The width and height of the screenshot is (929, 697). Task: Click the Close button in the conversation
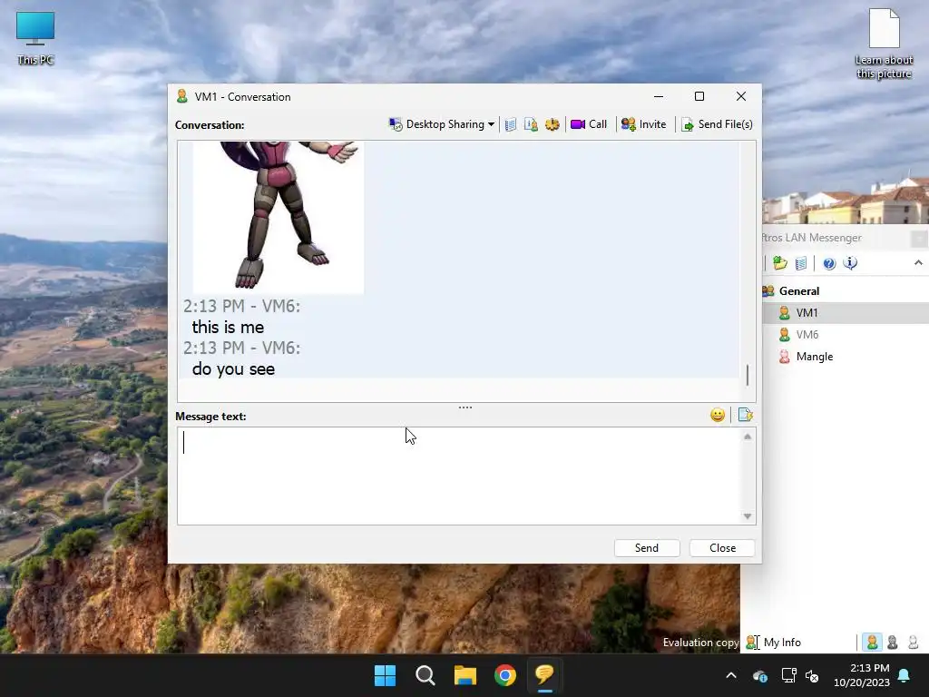722,548
